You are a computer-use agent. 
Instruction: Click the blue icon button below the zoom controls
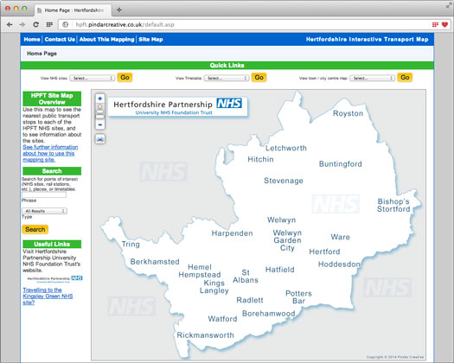pyautogui.click(x=100, y=139)
